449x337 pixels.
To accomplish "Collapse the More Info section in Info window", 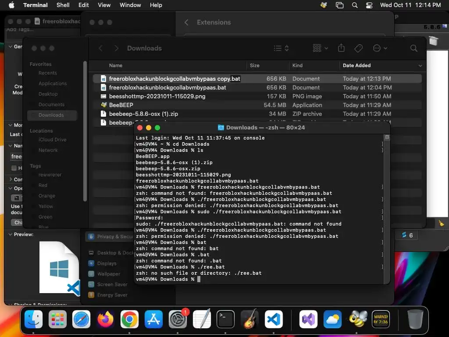I will pyautogui.click(x=11, y=125).
